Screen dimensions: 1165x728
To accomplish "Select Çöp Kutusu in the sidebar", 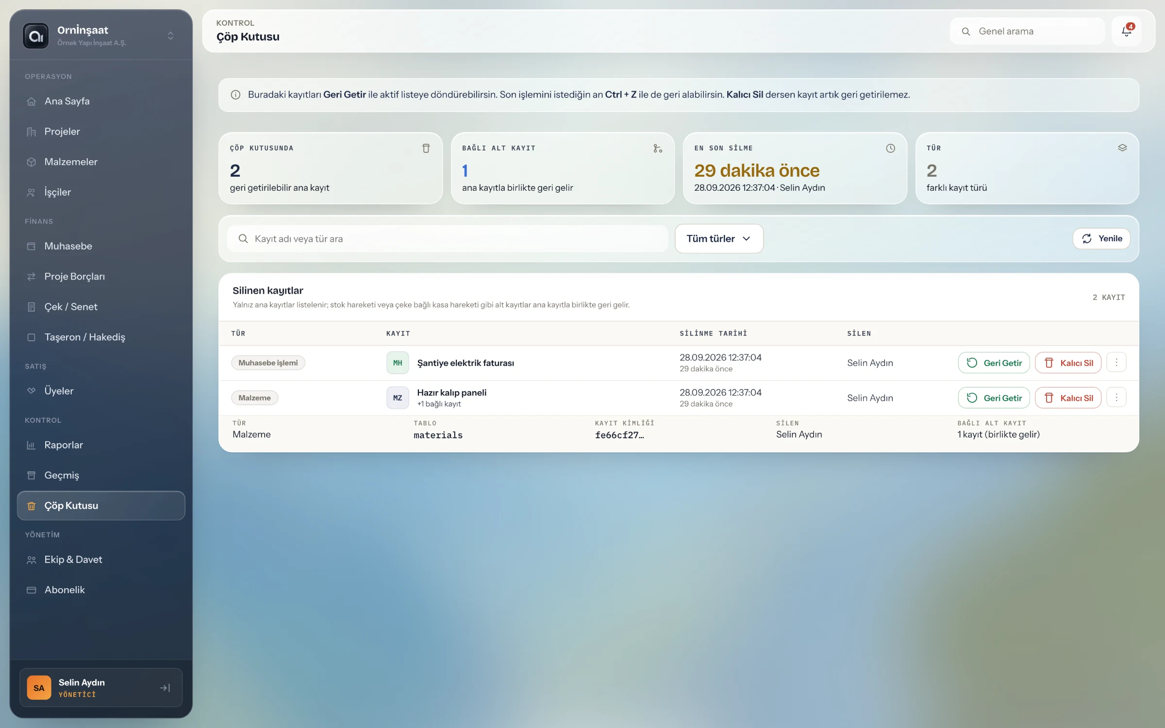I will tap(101, 506).
